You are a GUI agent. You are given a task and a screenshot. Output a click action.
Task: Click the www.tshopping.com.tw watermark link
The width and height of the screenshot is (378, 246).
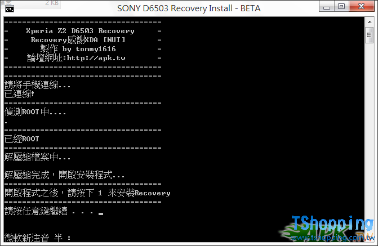[x=333, y=238]
